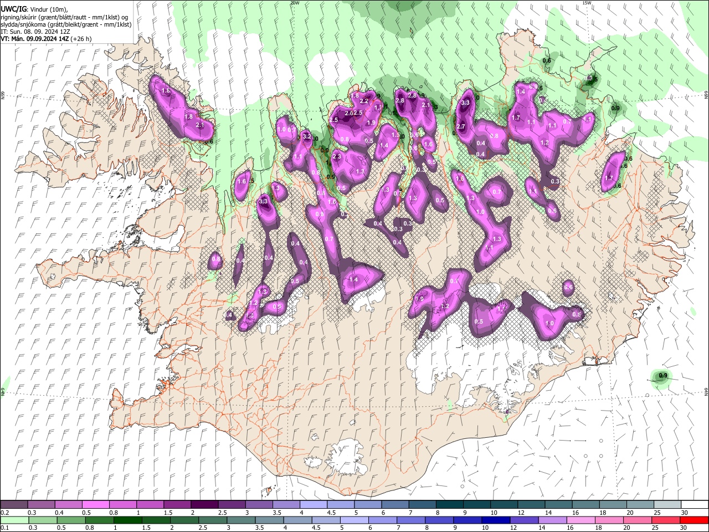The width and height of the screenshot is (709, 532).
Task: Click the '10' label in the upper legend row
Action: coord(494,513)
